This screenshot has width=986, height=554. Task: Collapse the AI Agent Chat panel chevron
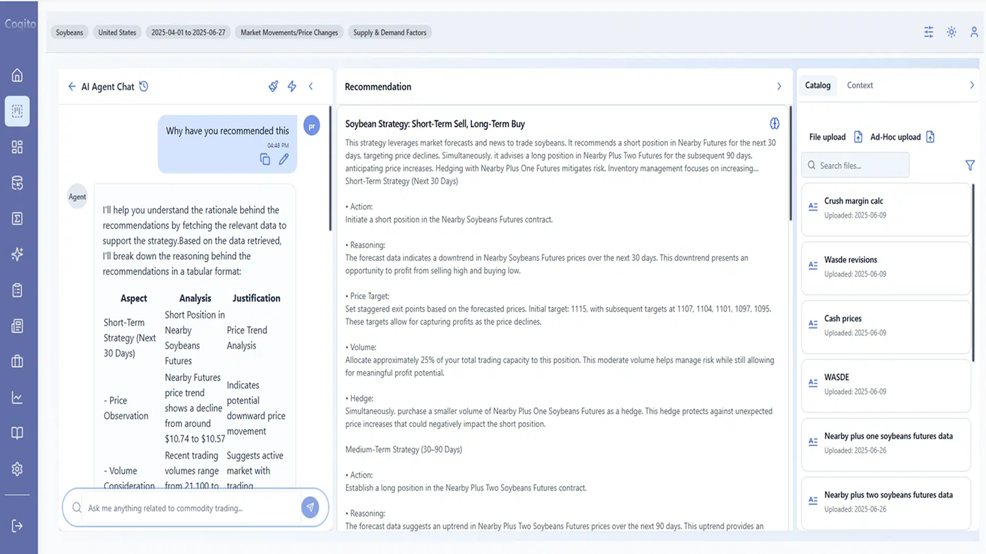tap(311, 86)
